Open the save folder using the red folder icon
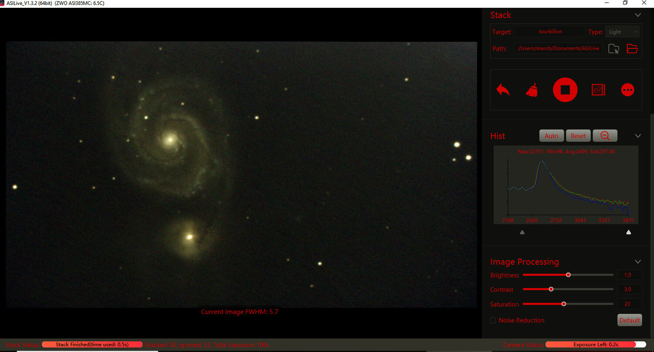This screenshot has height=352, width=654. tap(632, 49)
